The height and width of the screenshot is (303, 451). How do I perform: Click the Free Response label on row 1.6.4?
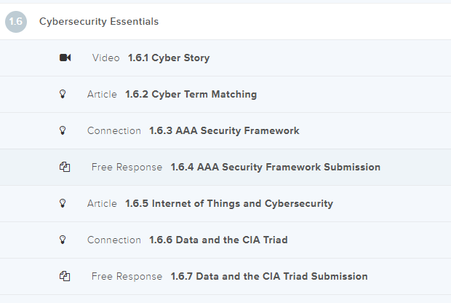127,168
